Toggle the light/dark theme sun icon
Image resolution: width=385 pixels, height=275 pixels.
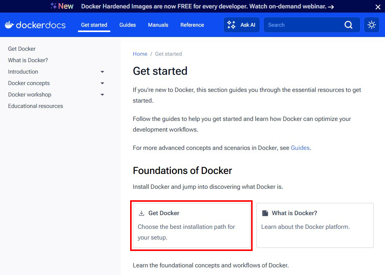[372, 24]
